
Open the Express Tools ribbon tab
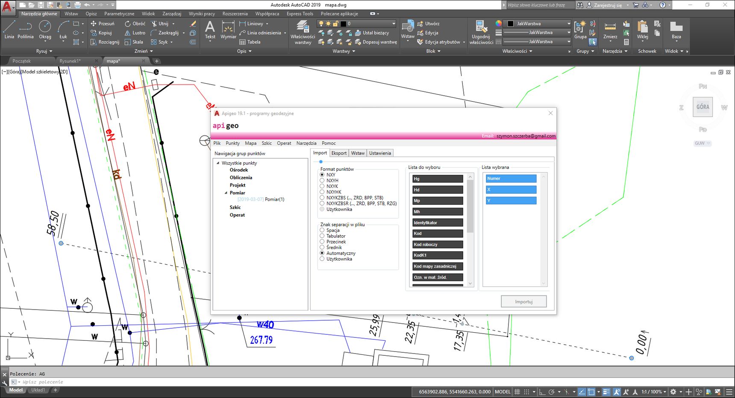coord(300,14)
